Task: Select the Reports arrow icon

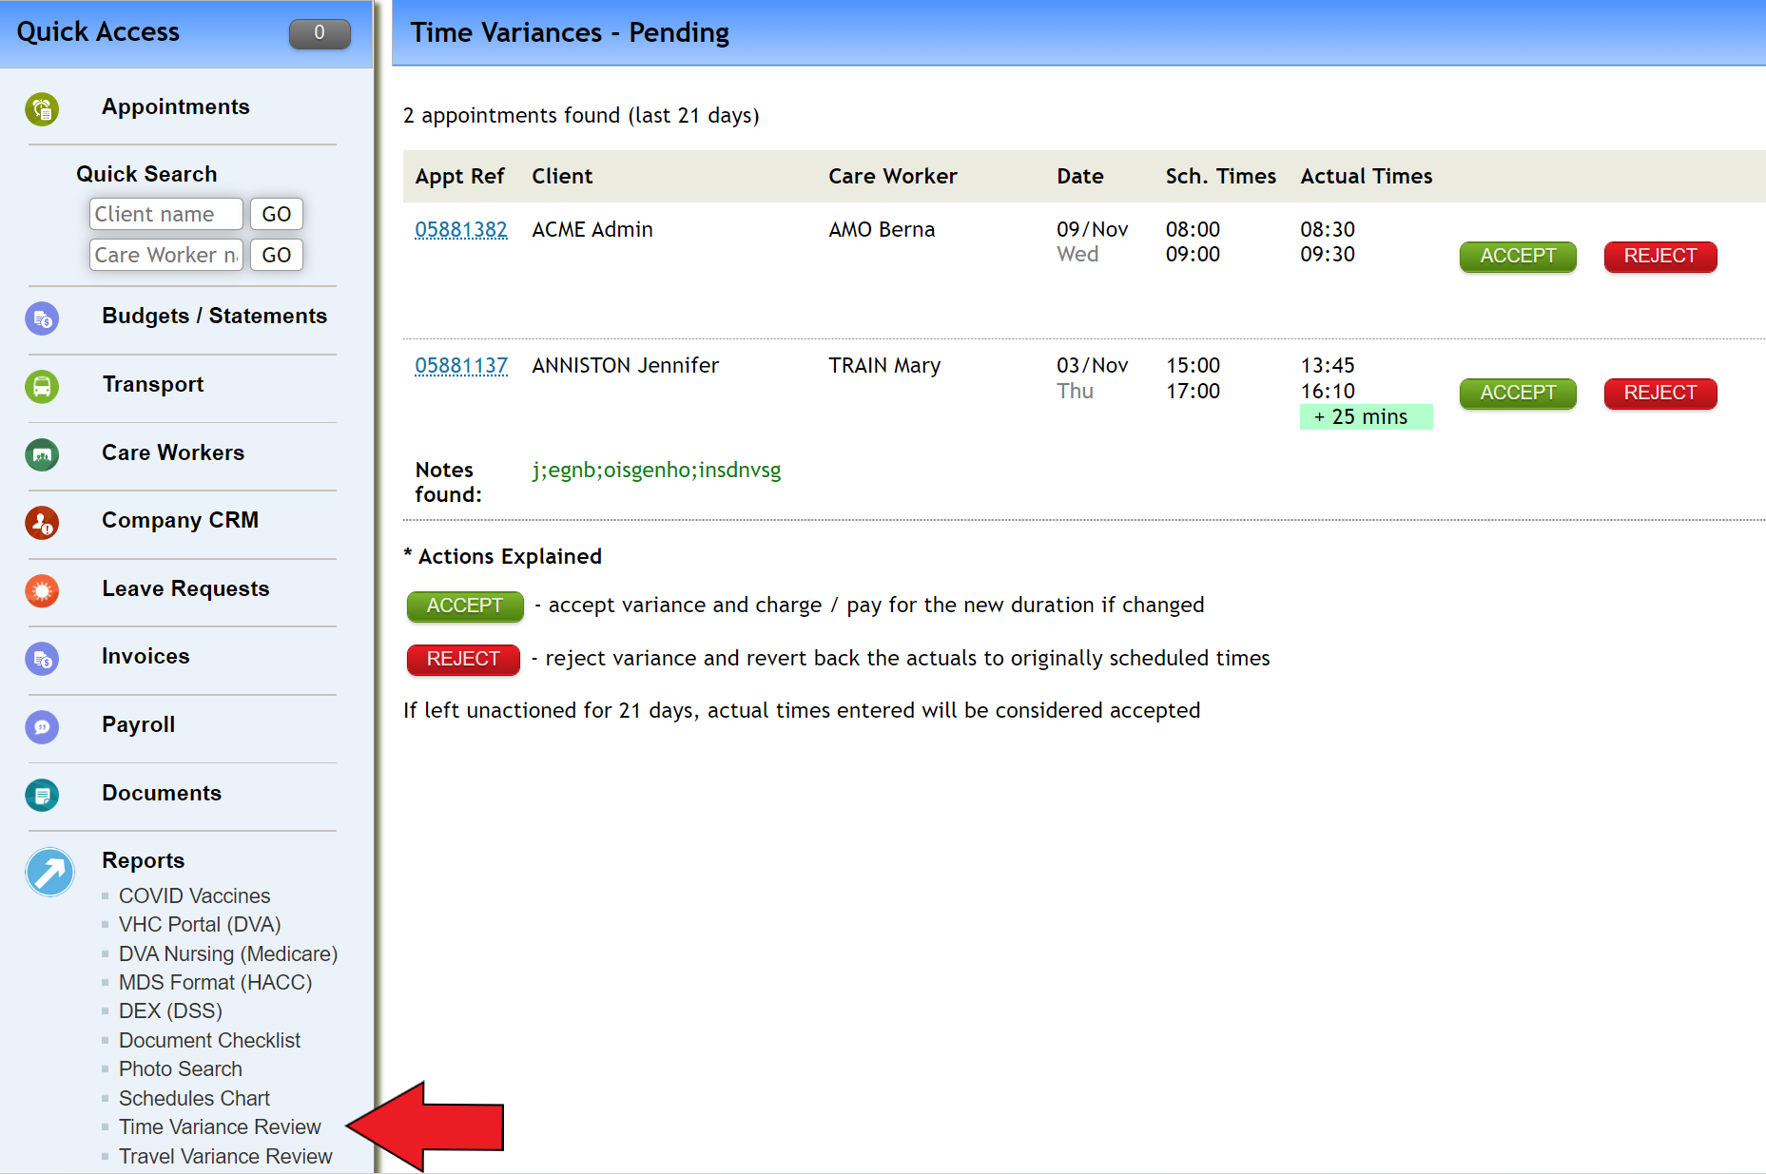Action: pyautogui.click(x=49, y=872)
